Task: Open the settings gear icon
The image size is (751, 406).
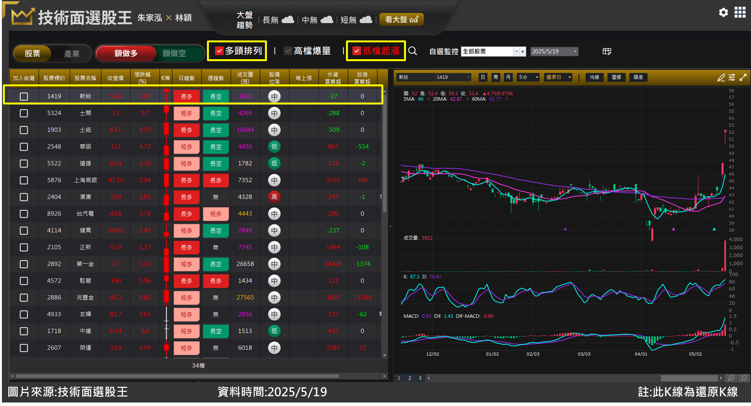Action: point(723,12)
